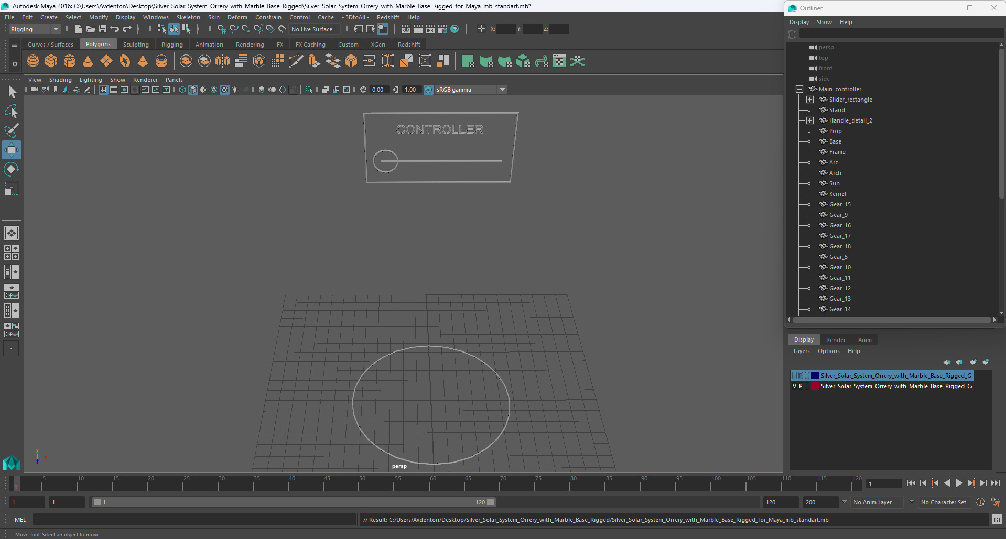Open render settings clapperboard gear icon
Screen dimensions: 1006x539
(x=442, y=29)
